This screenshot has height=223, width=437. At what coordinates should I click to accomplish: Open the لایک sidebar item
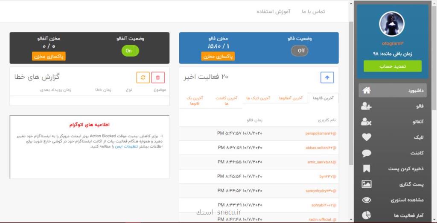pyautogui.click(x=393, y=137)
